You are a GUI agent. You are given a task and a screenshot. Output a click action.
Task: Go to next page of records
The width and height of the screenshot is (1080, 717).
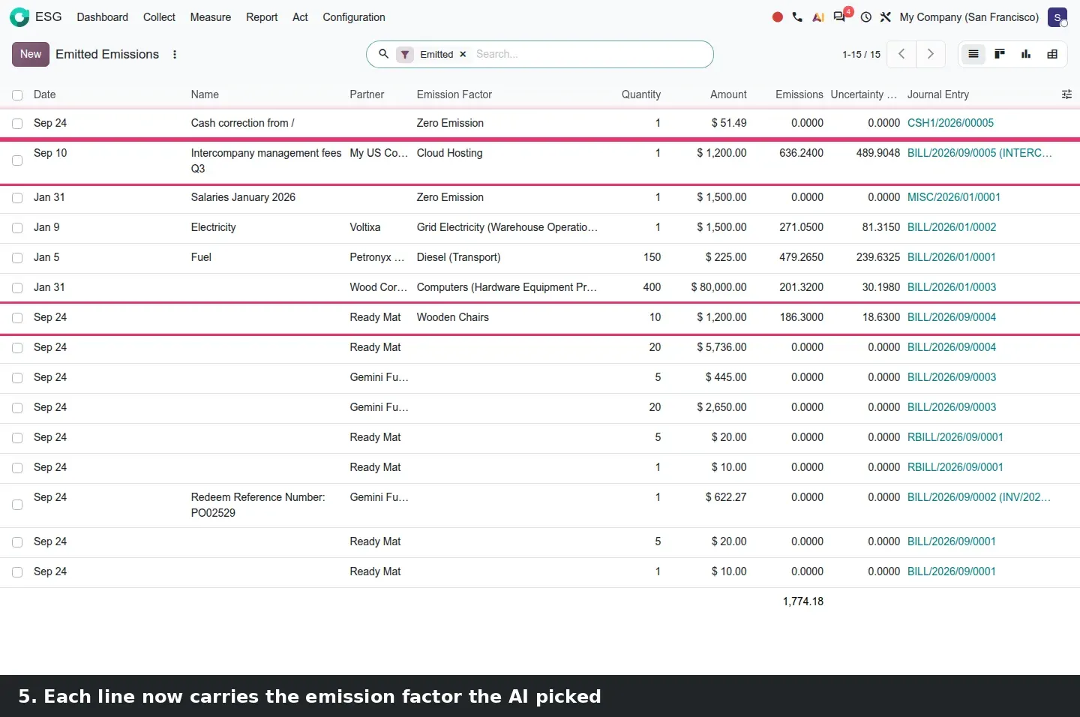click(x=930, y=54)
